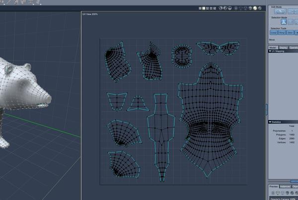298x200 pixels.
Task: Choose the third viewport layout icon
Action: [x=207, y=8]
